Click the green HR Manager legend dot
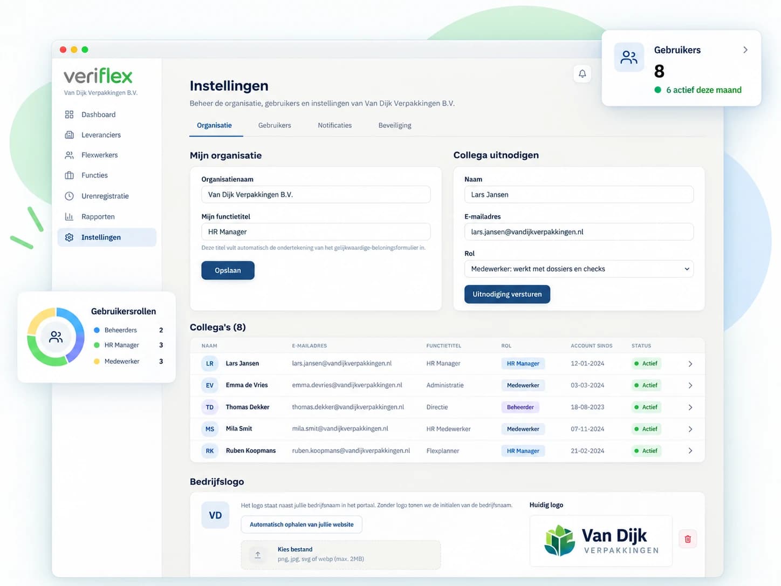 (97, 345)
